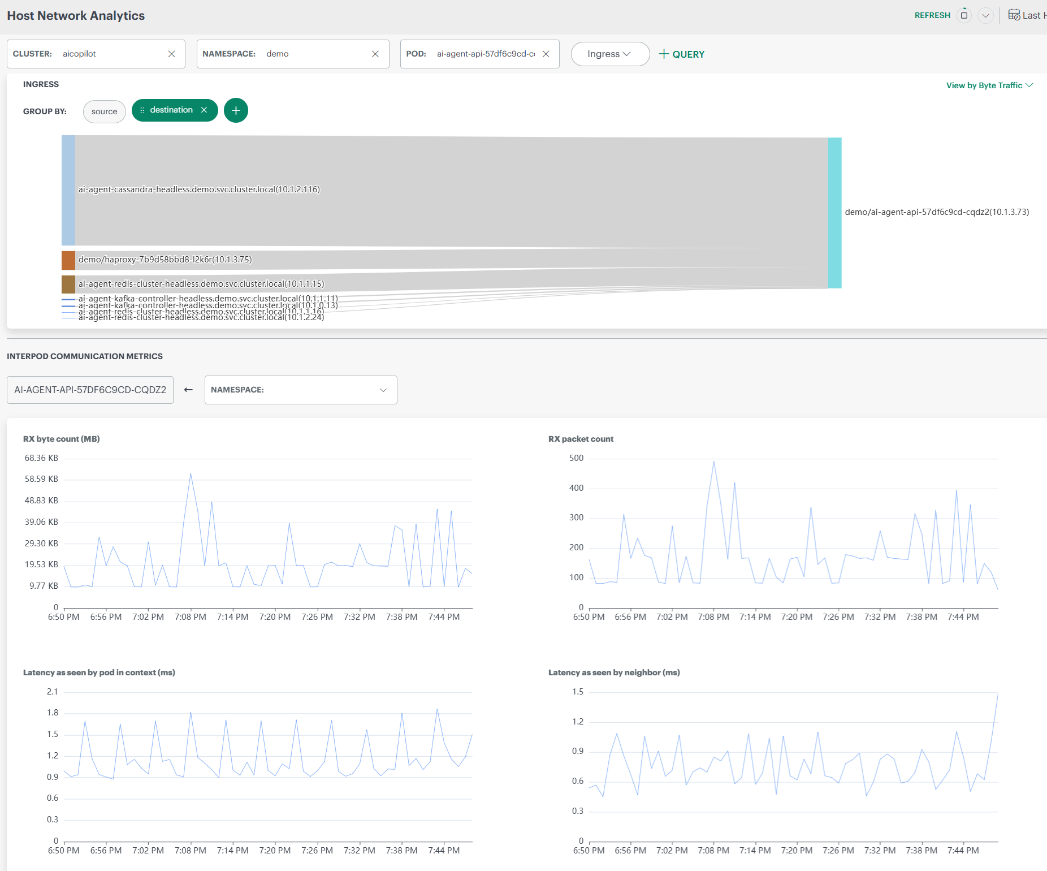Click the haproxy orange source node
Image resolution: width=1047 pixels, height=871 pixels.
(x=68, y=260)
